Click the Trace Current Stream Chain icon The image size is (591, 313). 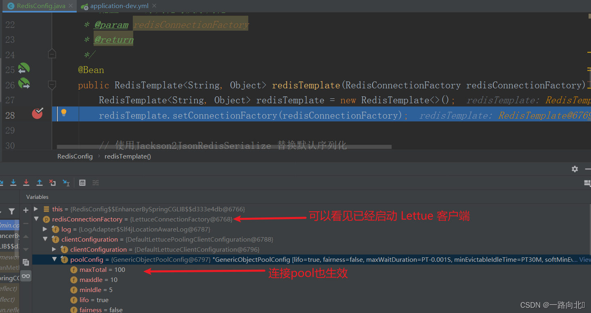tap(96, 183)
